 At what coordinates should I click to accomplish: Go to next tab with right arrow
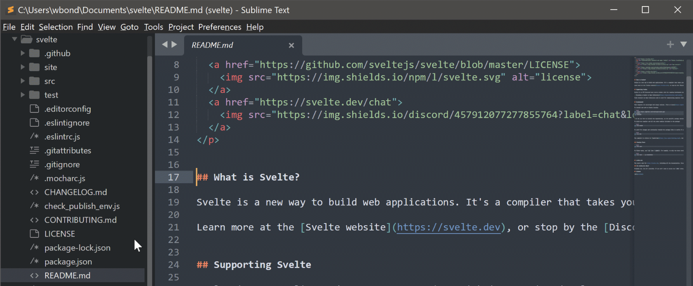[x=174, y=44]
